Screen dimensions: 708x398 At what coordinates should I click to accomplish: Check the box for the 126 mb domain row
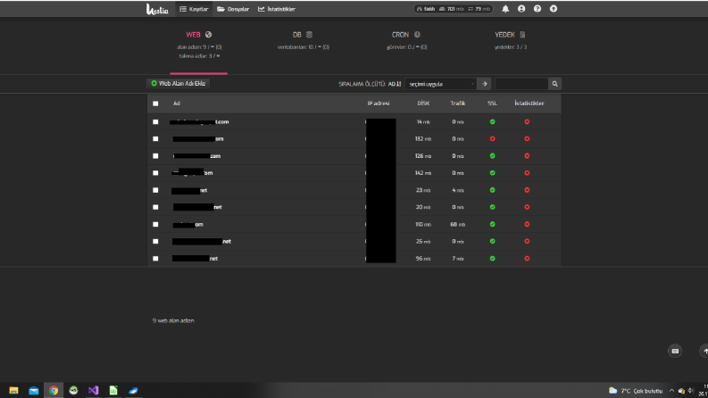pyautogui.click(x=155, y=156)
